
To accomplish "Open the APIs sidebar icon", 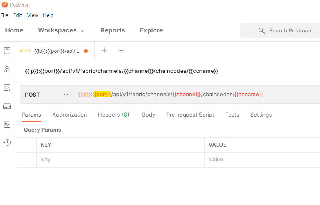I will tap(7, 69).
